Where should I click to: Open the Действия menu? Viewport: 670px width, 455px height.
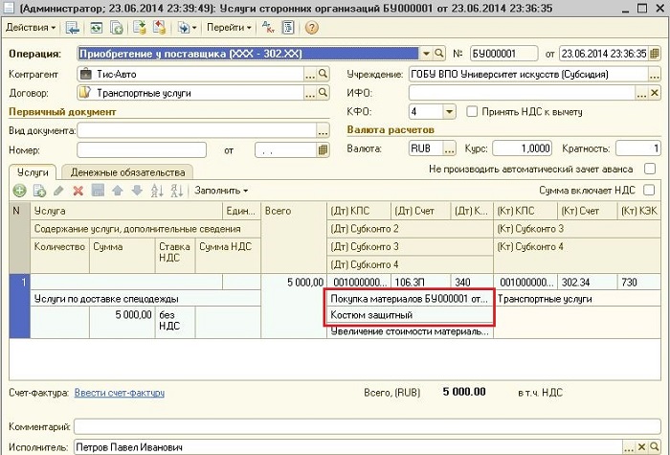(x=31, y=28)
